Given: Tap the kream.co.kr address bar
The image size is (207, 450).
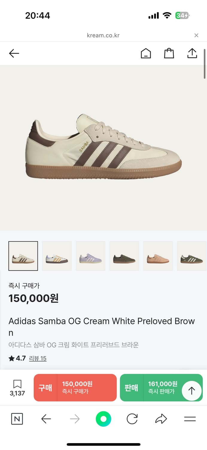Looking at the screenshot, I should point(103,35).
